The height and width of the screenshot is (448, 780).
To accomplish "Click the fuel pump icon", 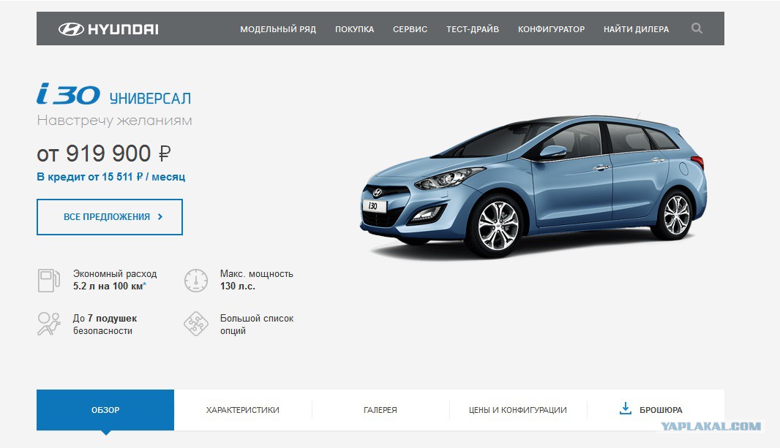I will [x=49, y=280].
